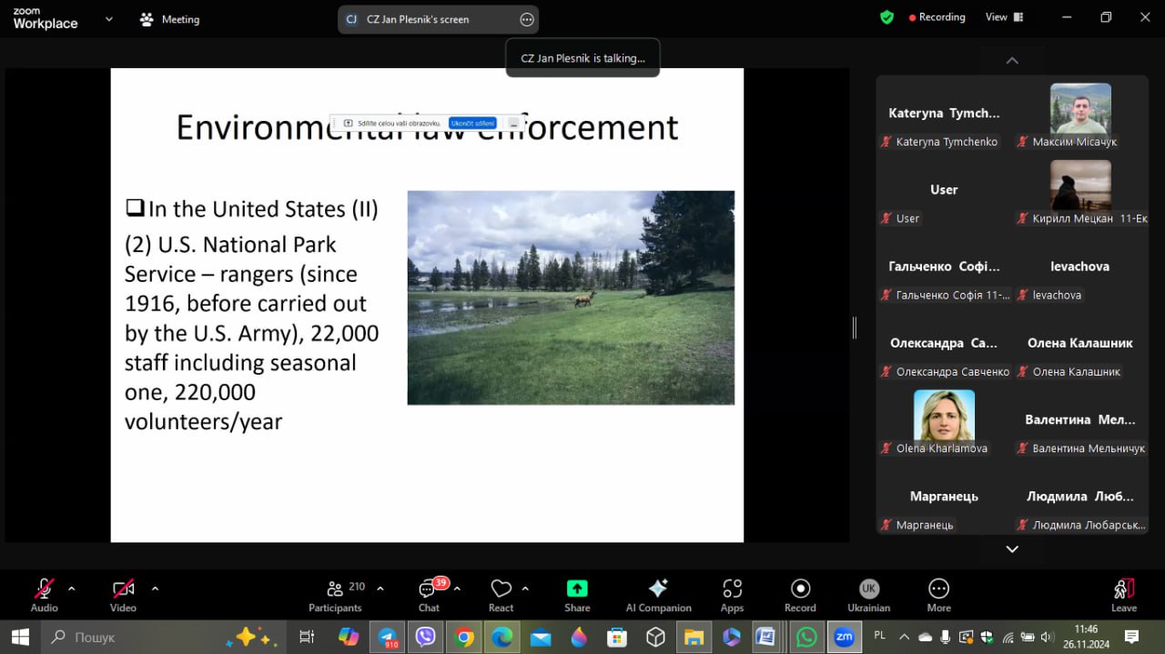Image resolution: width=1165 pixels, height=654 pixels.
Task: Click the Meeting tab at top
Action: [169, 19]
